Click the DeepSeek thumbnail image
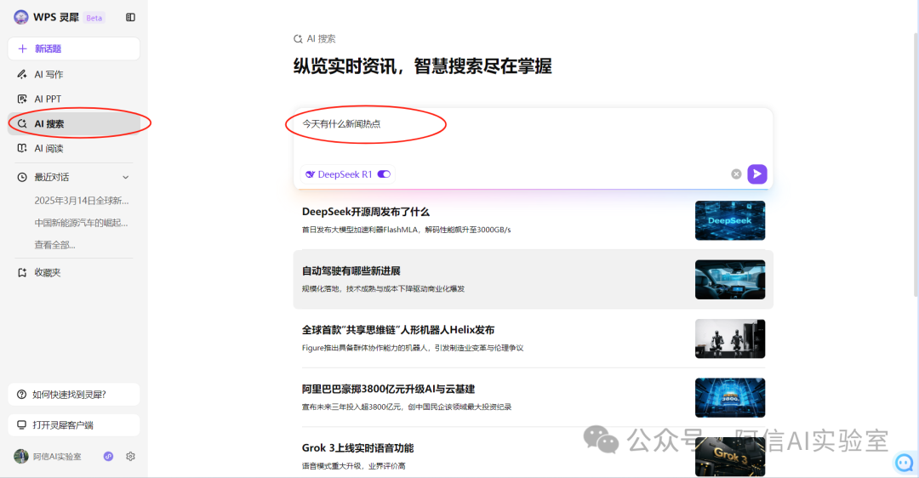Image resolution: width=919 pixels, height=478 pixels. tap(730, 220)
